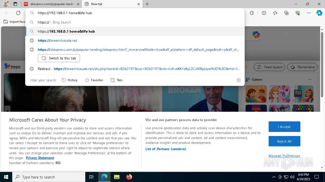Open the volume control tray icon
The width and height of the screenshot is (325, 182).
pos(292,177)
